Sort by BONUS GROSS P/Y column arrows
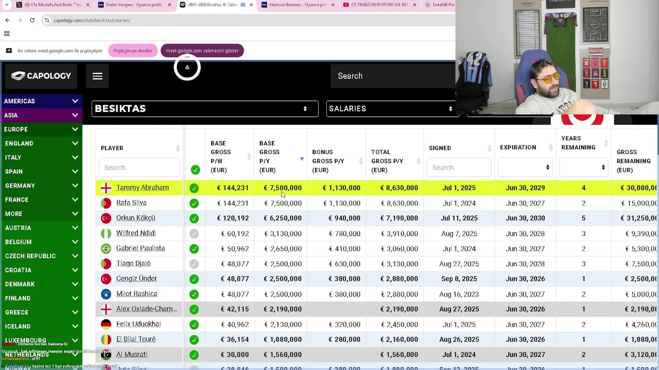Screen dimensions: 659x370 [361, 161]
